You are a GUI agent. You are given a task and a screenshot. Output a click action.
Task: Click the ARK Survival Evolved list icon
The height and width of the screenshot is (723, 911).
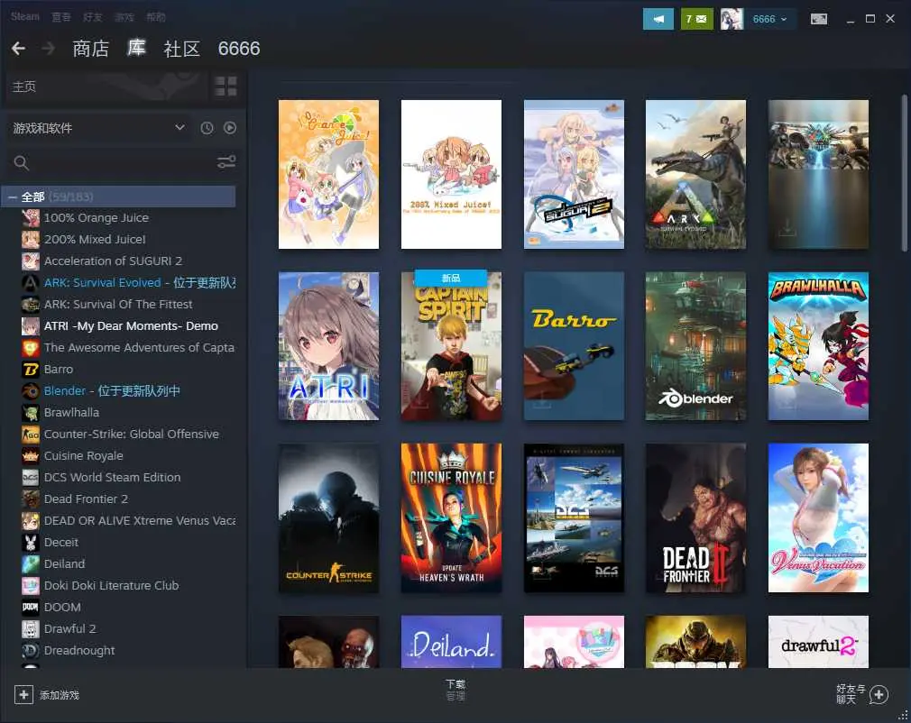click(31, 283)
